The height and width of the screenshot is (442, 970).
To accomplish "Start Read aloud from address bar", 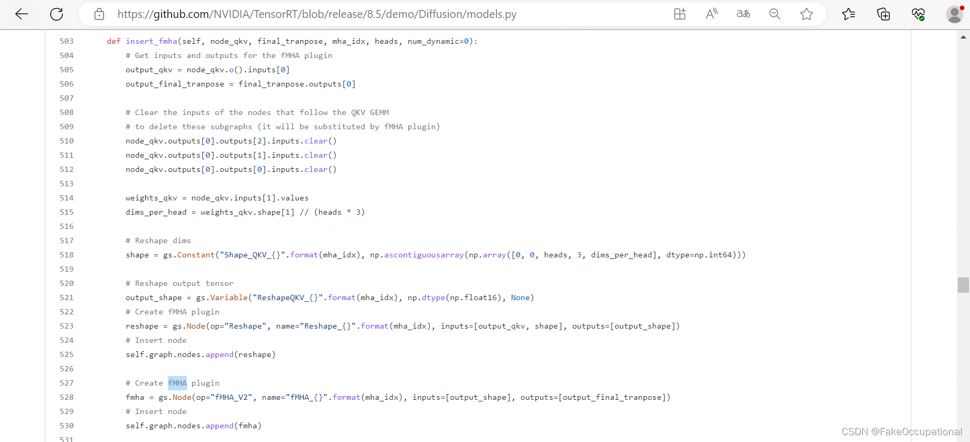I will pyautogui.click(x=711, y=14).
